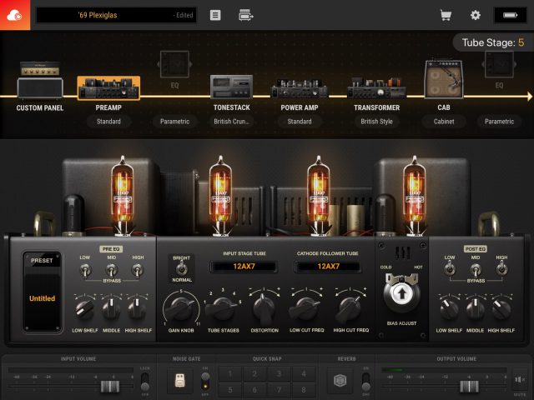Screen dimensions: 534x400
Task: Click the Low Cut Freq knob
Action: pos(306,309)
